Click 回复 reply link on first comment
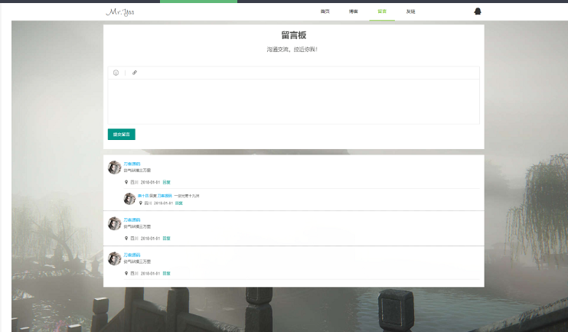The image size is (568, 332). pyautogui.click(x=166, y=183)
